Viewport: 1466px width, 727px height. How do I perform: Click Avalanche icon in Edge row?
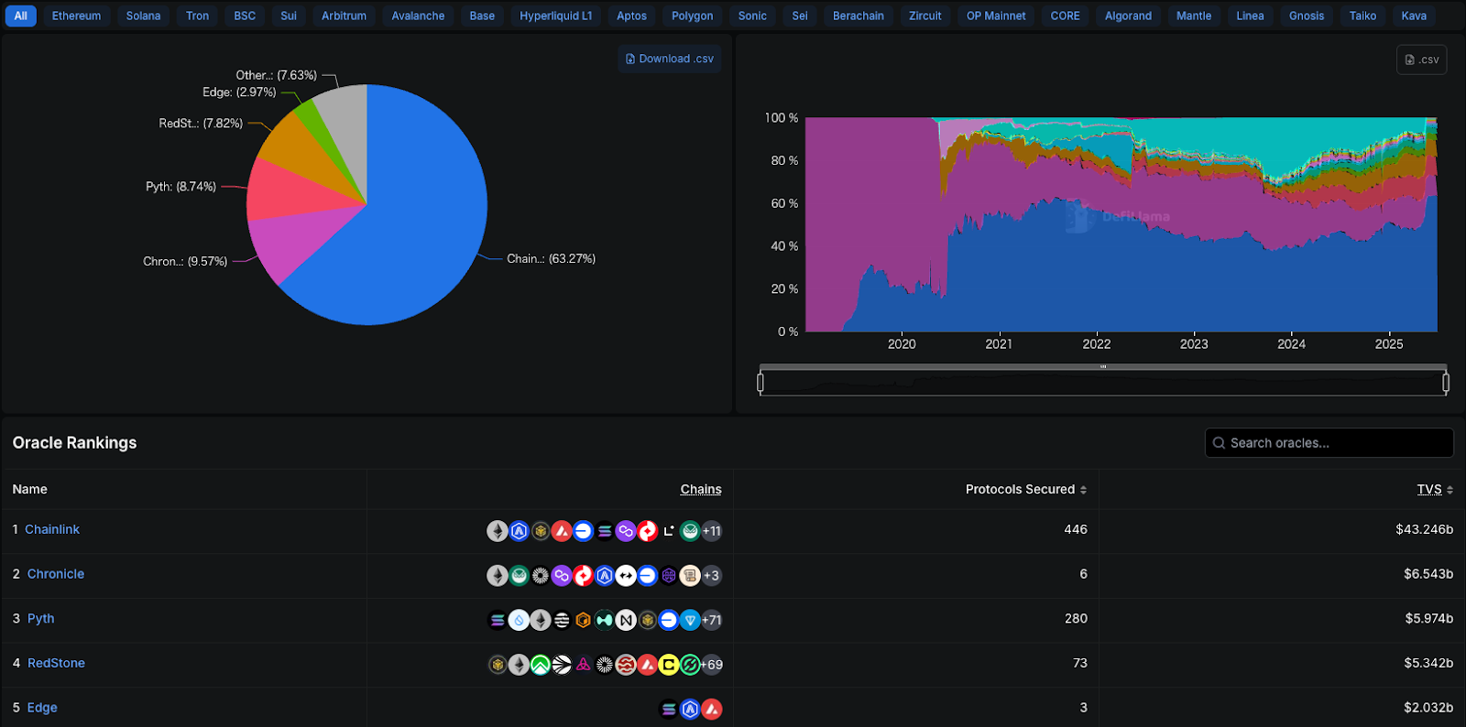(711, 709)
